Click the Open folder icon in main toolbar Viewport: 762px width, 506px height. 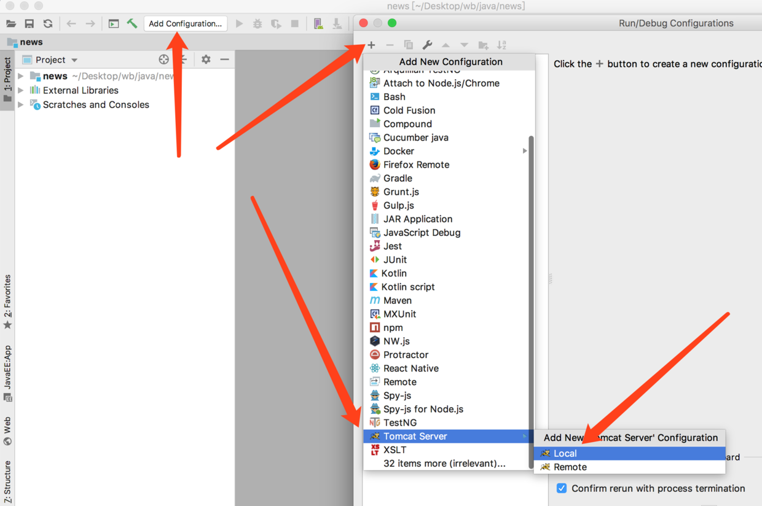click(x=11, y=23)
